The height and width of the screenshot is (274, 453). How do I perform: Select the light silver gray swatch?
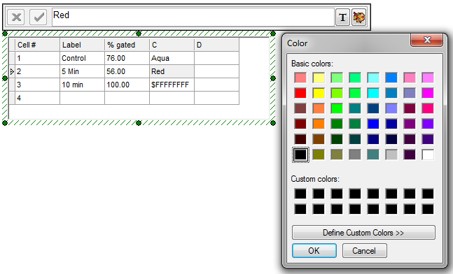pos(391,154)
